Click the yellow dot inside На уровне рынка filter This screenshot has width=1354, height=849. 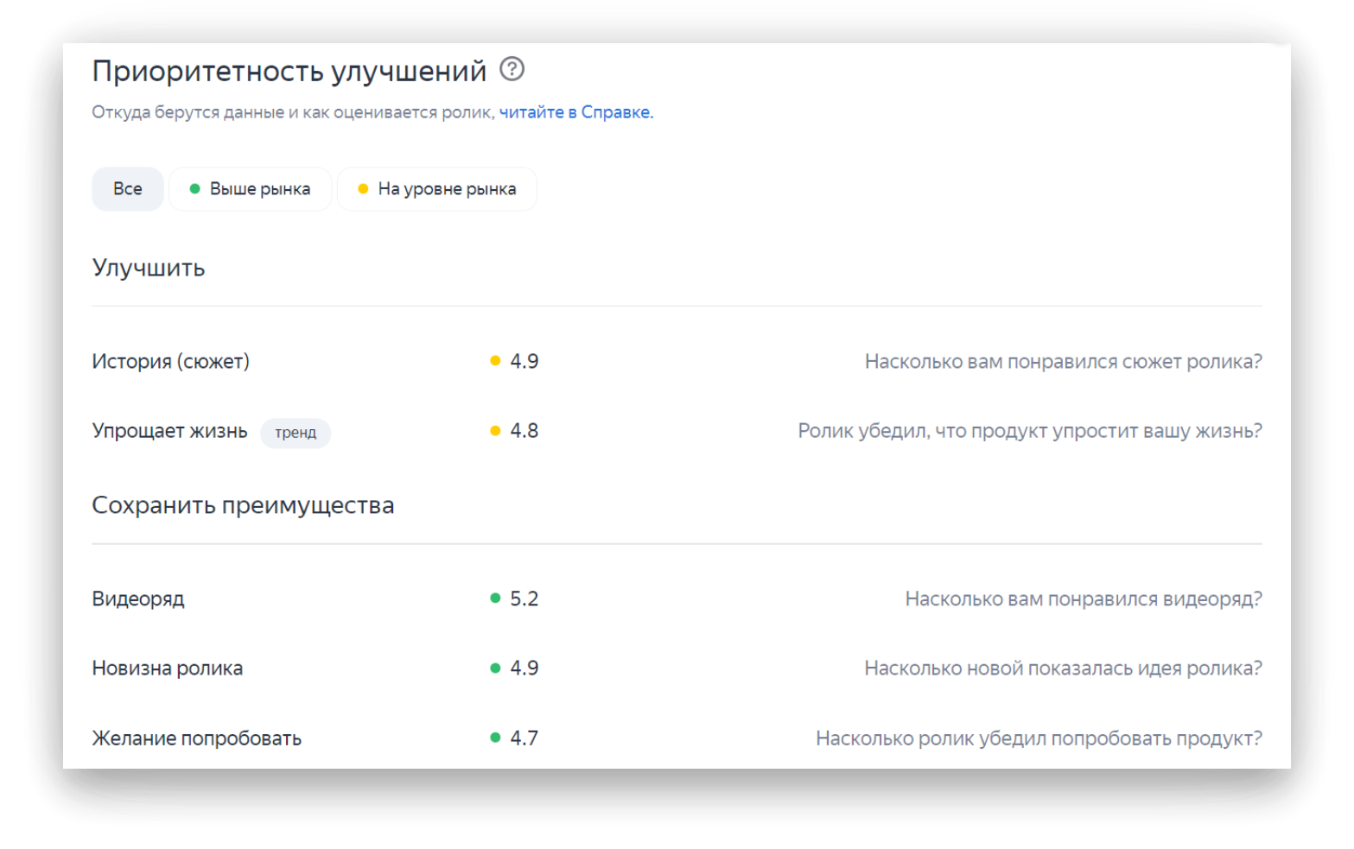click(364, 188)
